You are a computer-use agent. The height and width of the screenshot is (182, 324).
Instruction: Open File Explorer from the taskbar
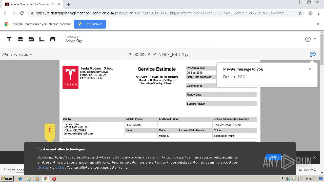(29, 179)
